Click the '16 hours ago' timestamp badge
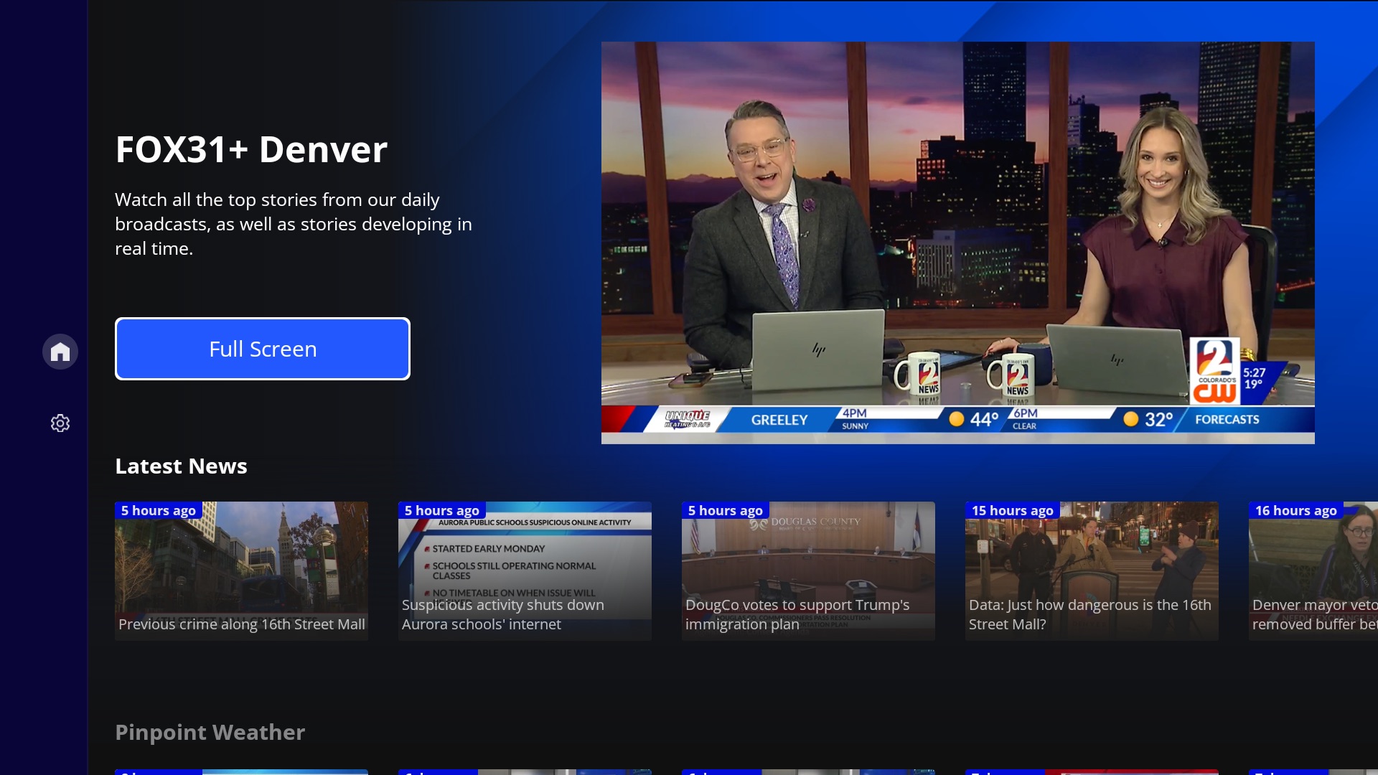Image resolution: width=1378 pixels, height=775 pixels. pyautogui.click(x=1296, y=510)
